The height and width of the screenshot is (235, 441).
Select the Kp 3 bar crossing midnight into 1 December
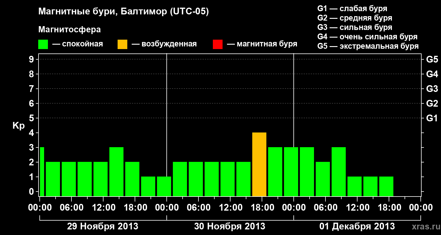[291, 172]
